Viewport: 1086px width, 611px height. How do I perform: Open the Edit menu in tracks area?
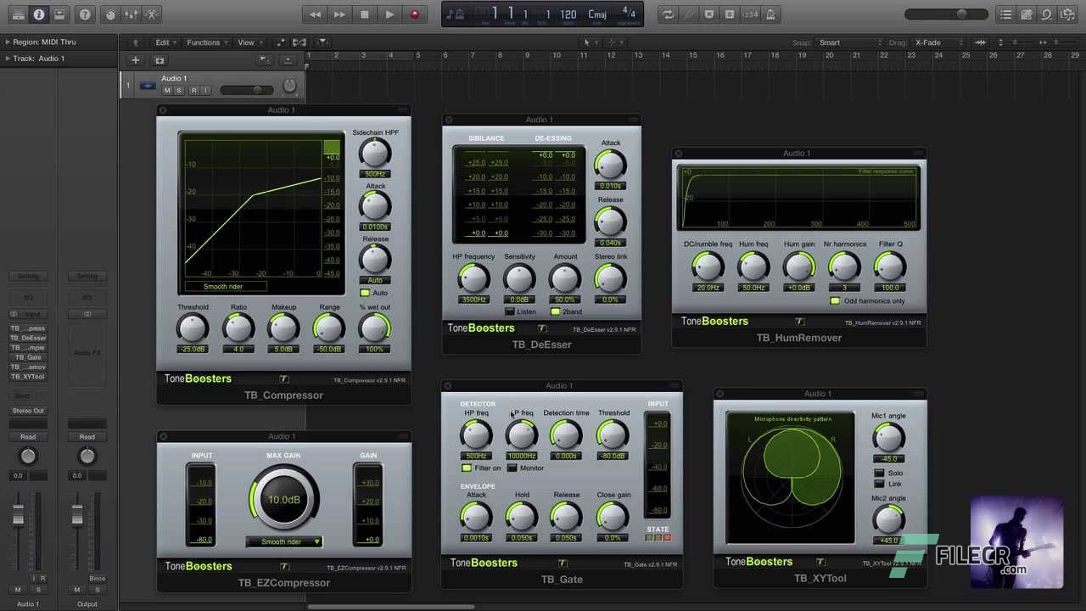[165, 42]
